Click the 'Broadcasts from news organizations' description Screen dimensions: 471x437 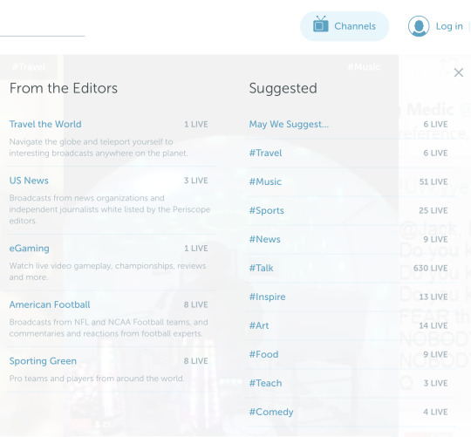110,209
